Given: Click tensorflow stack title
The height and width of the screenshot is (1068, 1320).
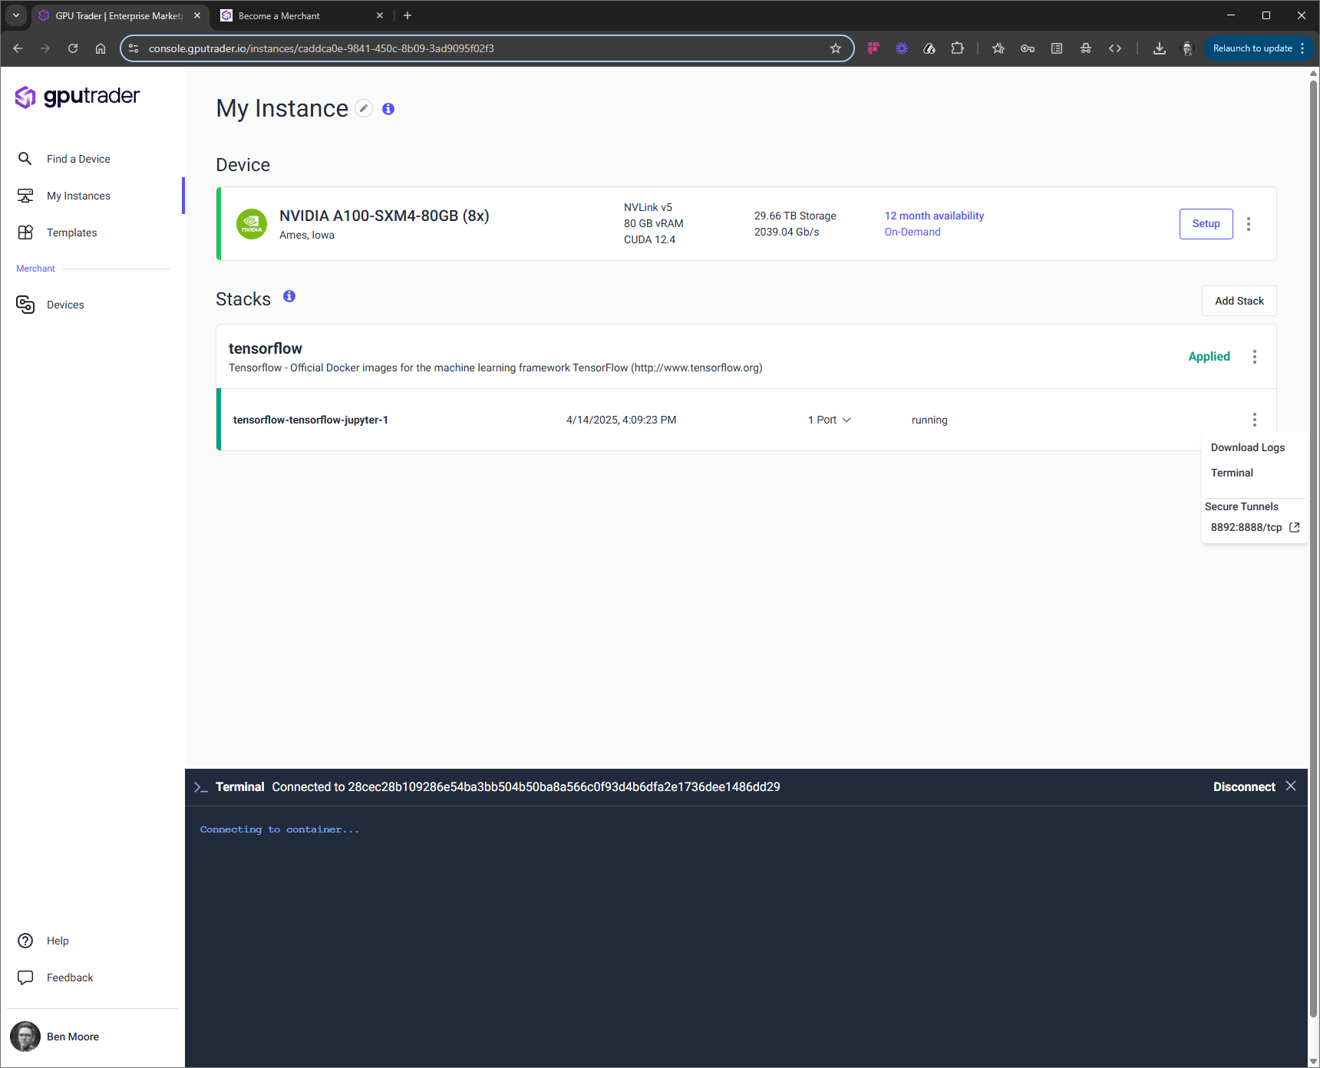Looking at the screenshot, I should [266, 348].
